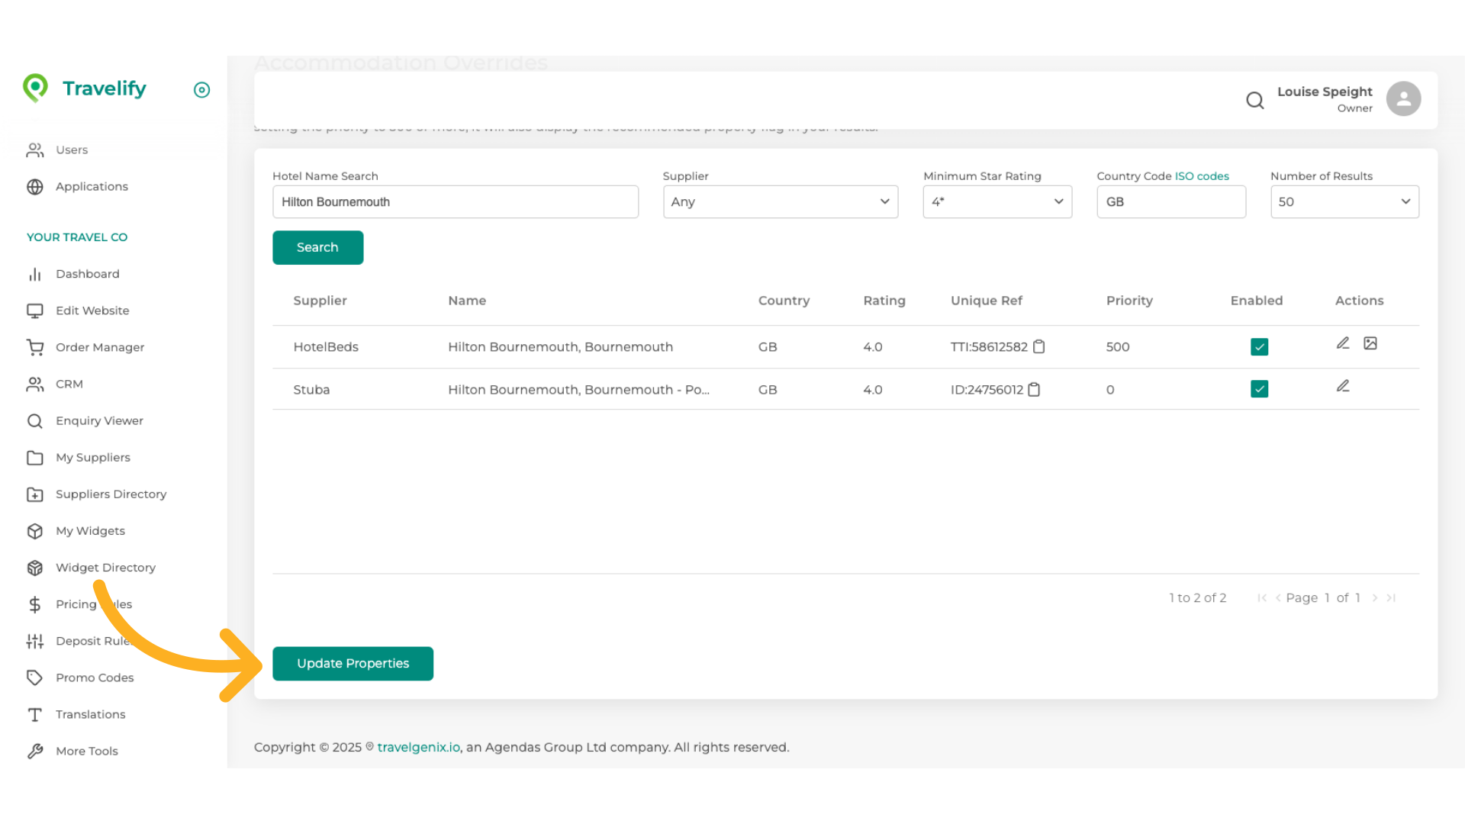Open the Number of Results dropdown

1344,202
